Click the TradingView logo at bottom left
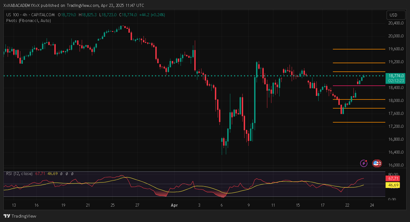Image resolution: width=410 pixels, height=222 pixels. coord(20,216)
